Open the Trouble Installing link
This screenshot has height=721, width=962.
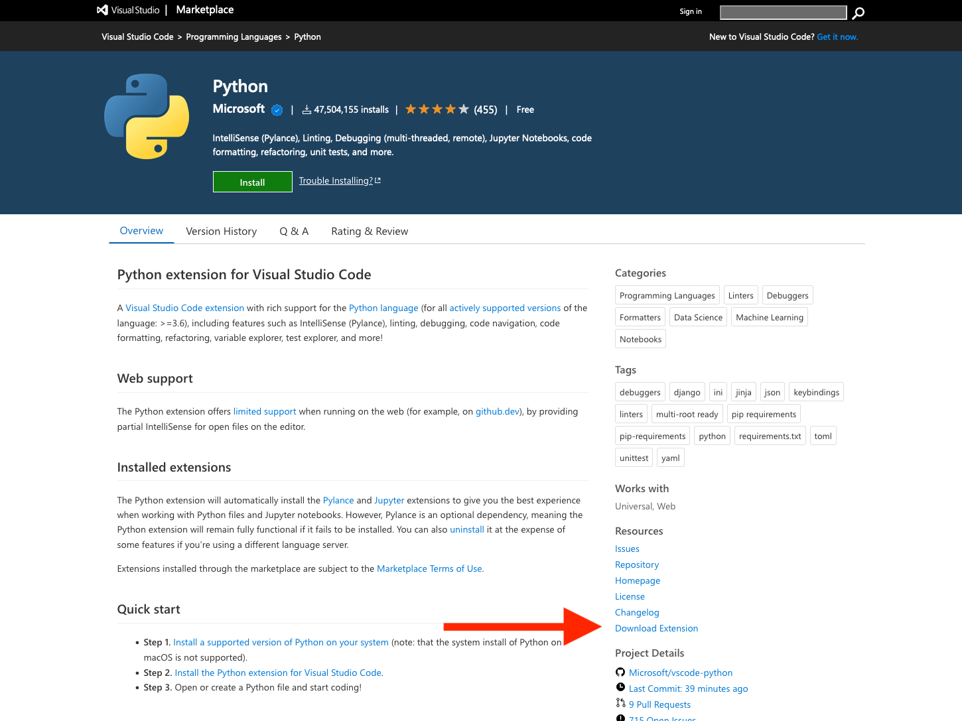click(x=336, y=180)
